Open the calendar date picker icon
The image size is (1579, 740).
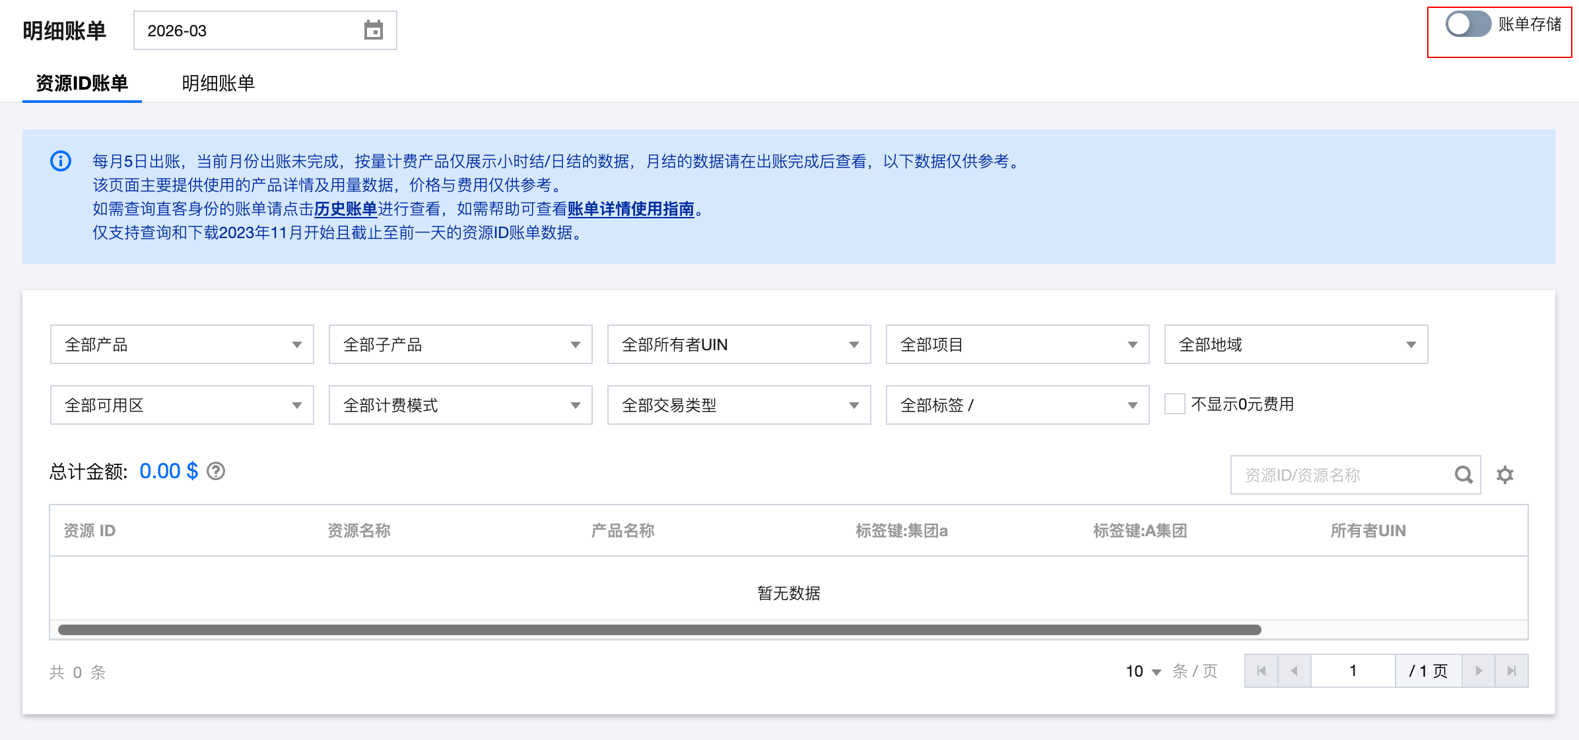tap(374, 30)
